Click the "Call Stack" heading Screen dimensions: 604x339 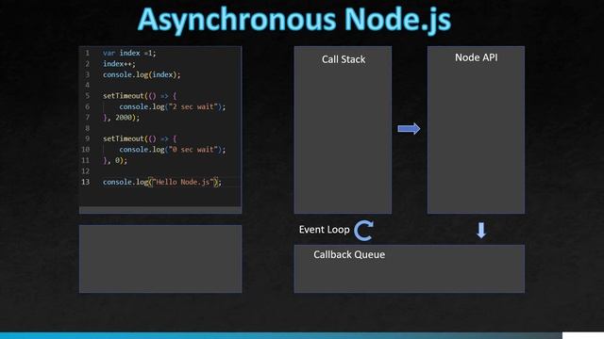pos(344,59)
